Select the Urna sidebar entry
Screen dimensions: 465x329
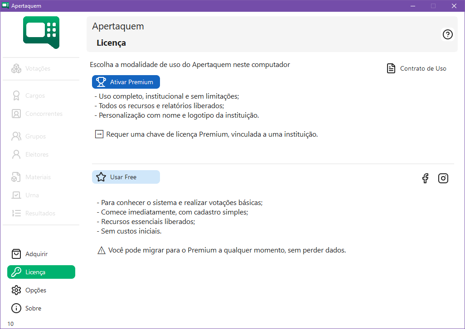click(41, 195)
